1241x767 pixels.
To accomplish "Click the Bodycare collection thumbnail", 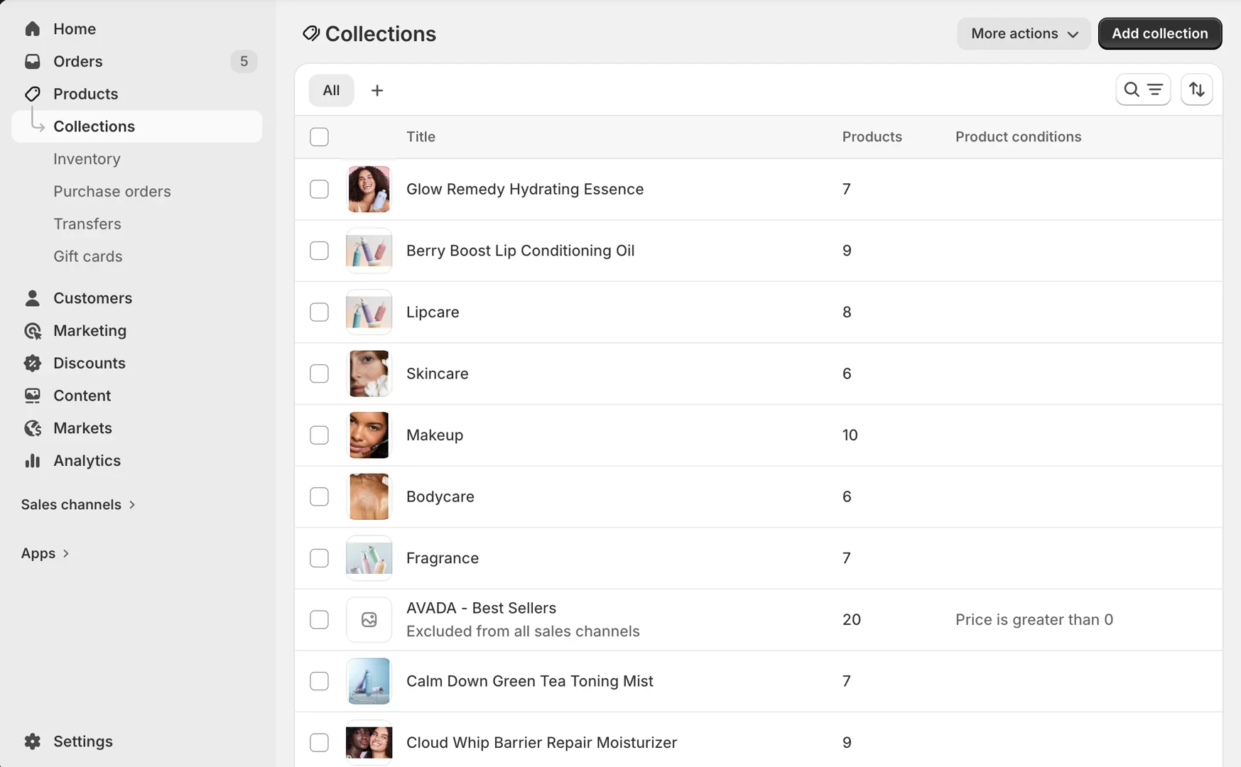I will click(369, 497).
